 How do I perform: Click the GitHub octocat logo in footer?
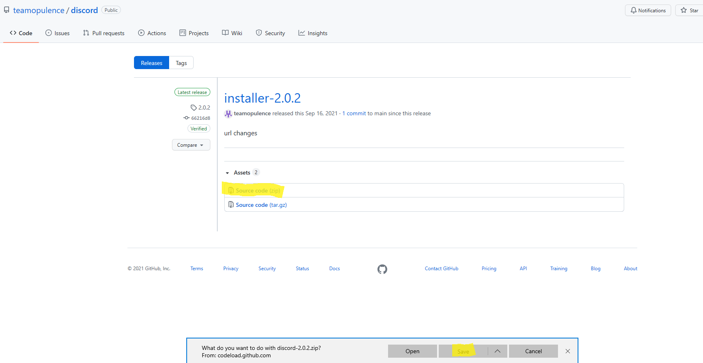coord(382,269)
